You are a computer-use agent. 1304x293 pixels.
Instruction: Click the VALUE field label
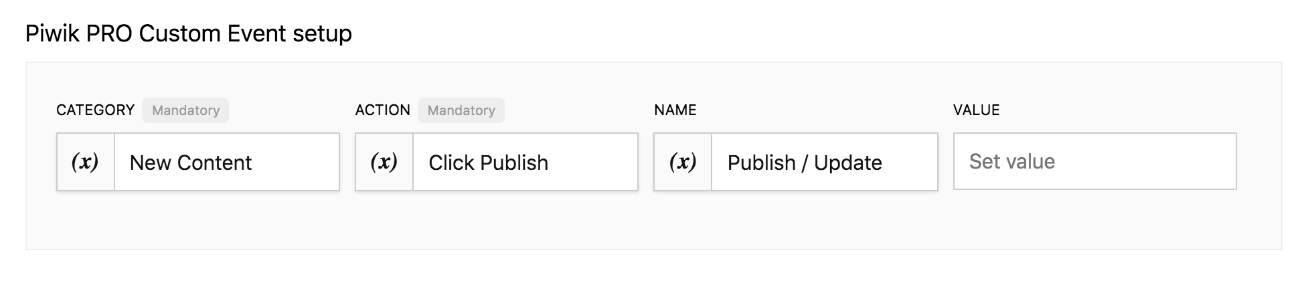(x=976, y=110)
